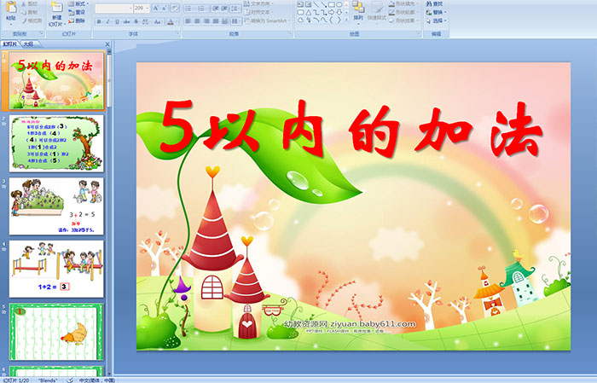Click the Find (查找) binoculars button
This screenshot has width=597, height=383.
(x=434, y=3)
